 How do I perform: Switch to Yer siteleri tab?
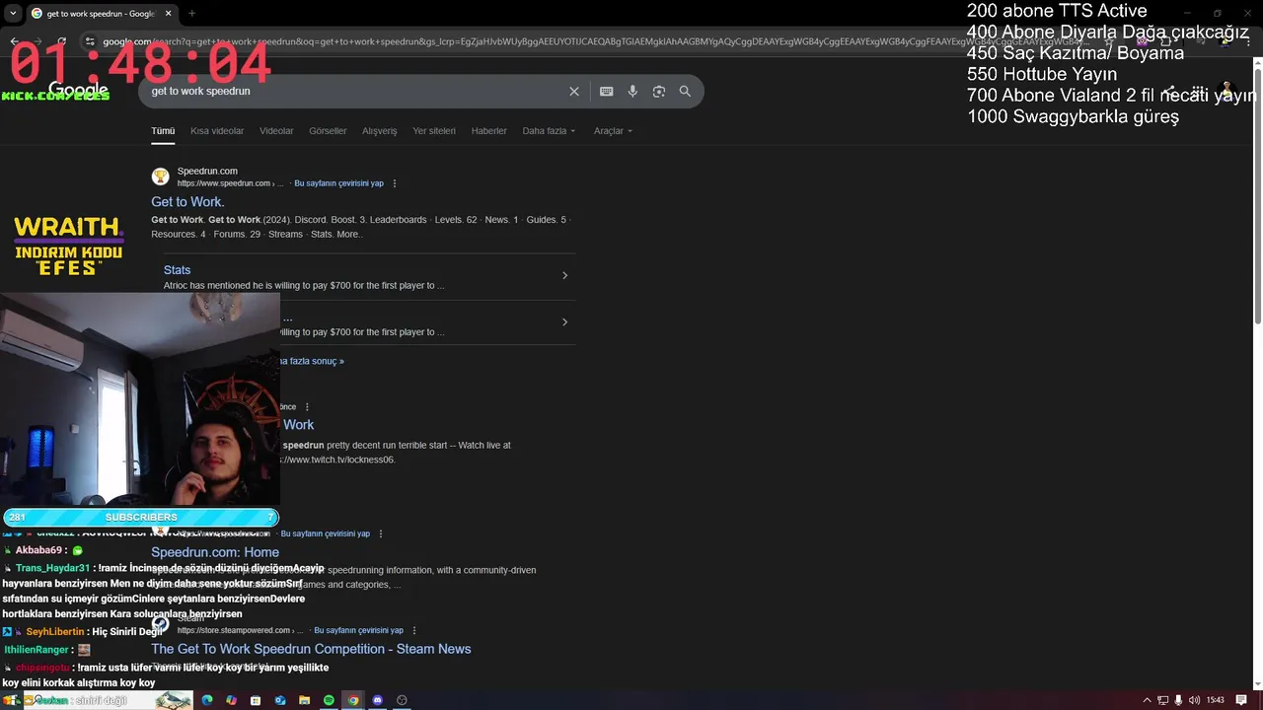pyautogui.click(x=434, y=131)
